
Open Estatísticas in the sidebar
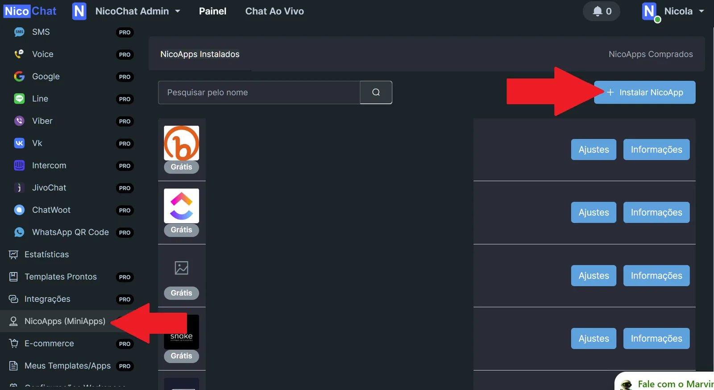point(47,254)
